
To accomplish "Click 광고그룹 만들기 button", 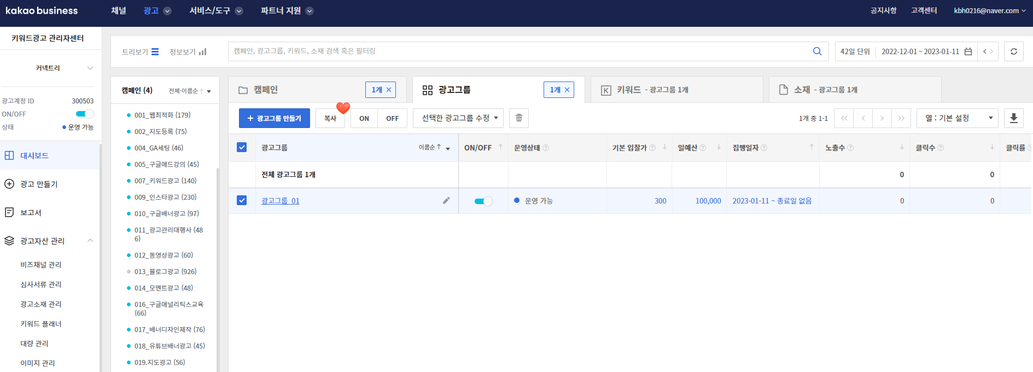I will [275, 118].
